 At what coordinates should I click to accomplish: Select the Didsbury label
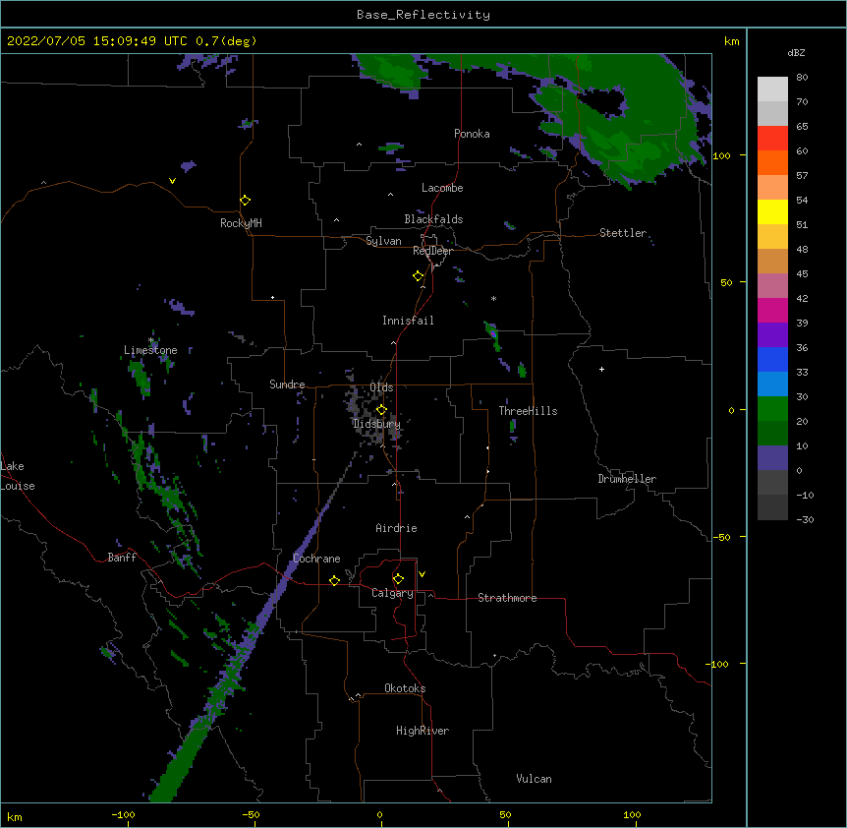pyautogui.click(x=376, y=424)
